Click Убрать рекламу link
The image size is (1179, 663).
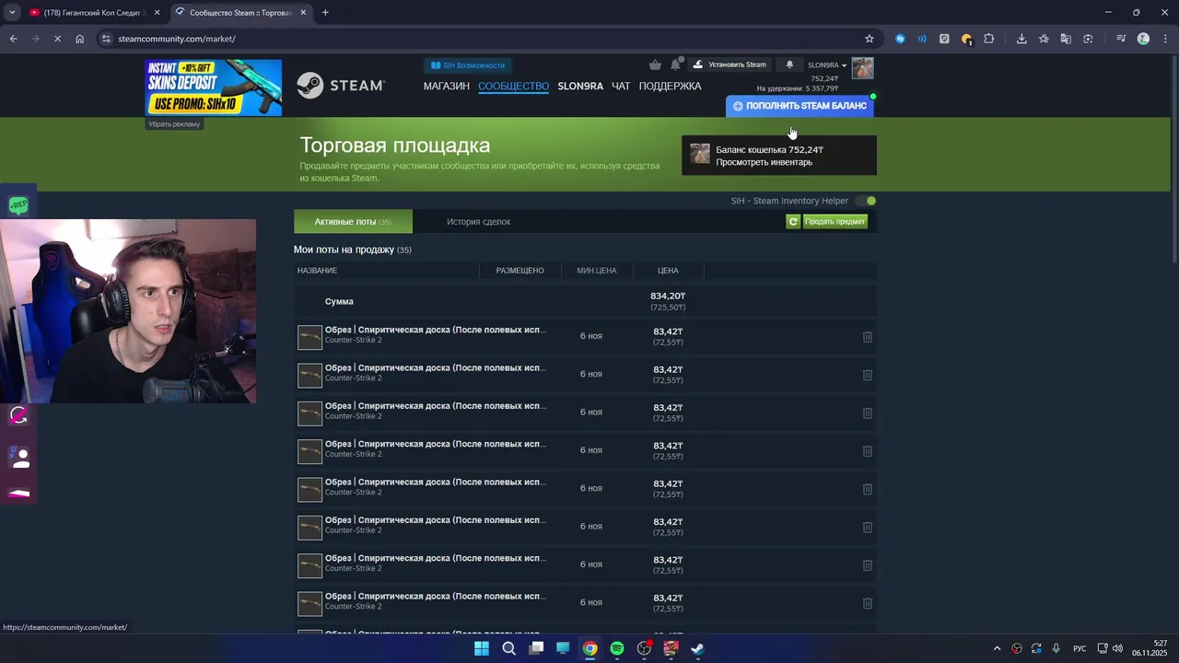[x=174, y=124]
